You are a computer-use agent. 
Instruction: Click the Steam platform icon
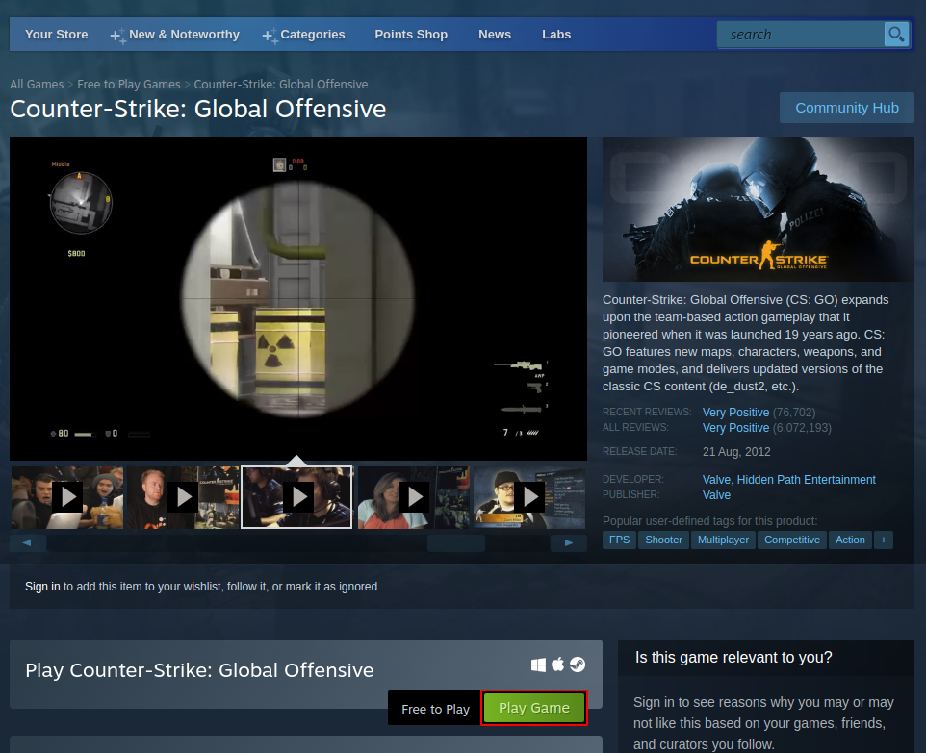click(576, 664)
